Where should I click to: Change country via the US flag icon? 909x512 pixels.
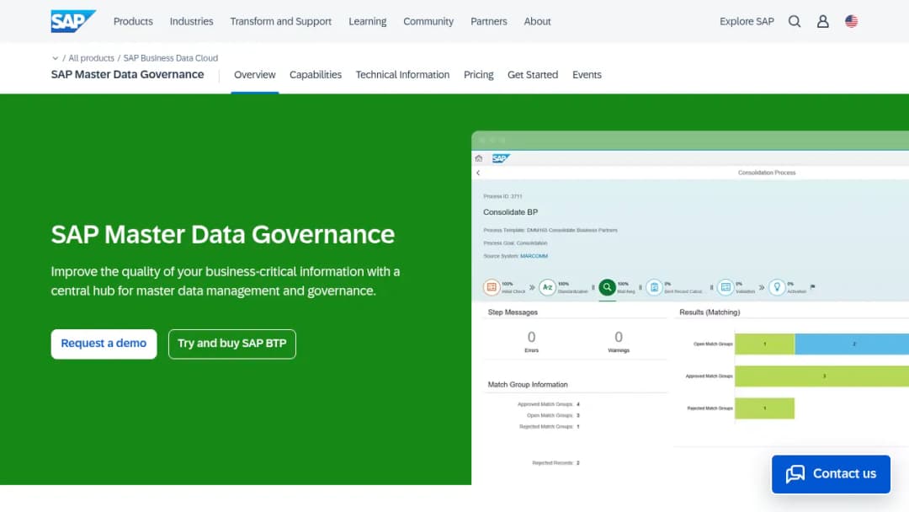pyautogui.click(x=851, y=21)
